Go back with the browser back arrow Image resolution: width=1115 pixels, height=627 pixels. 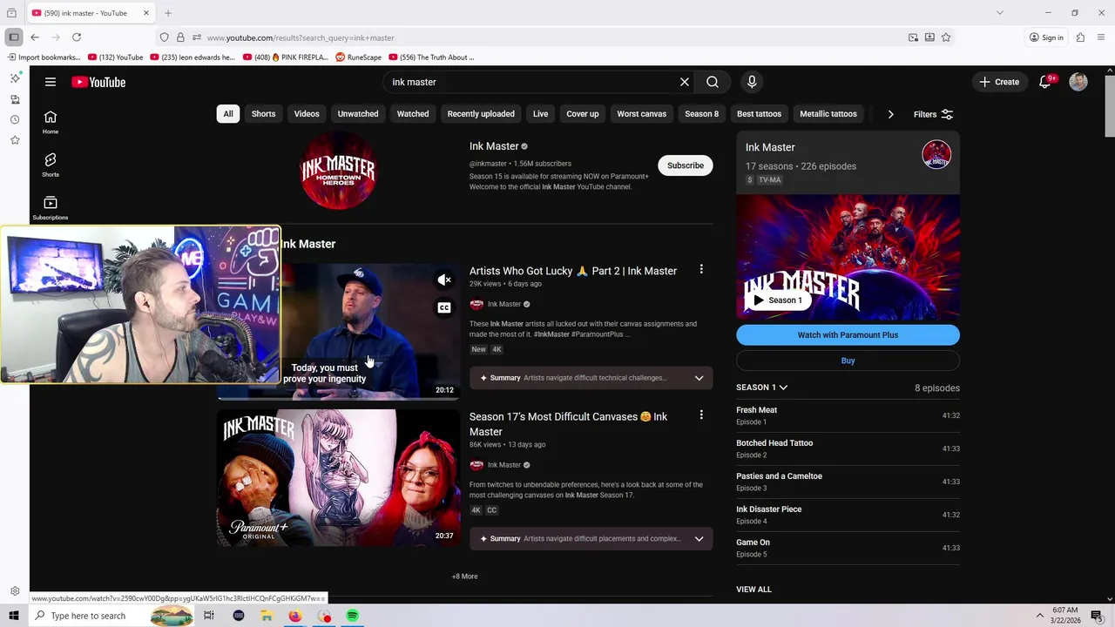point(35,37)
